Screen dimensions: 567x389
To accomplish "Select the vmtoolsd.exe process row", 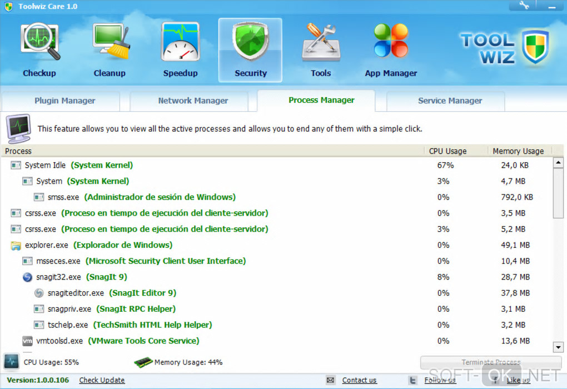I will (277, 341).
